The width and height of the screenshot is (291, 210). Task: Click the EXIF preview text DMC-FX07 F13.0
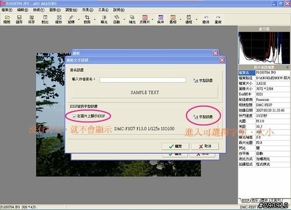point(144,129)
